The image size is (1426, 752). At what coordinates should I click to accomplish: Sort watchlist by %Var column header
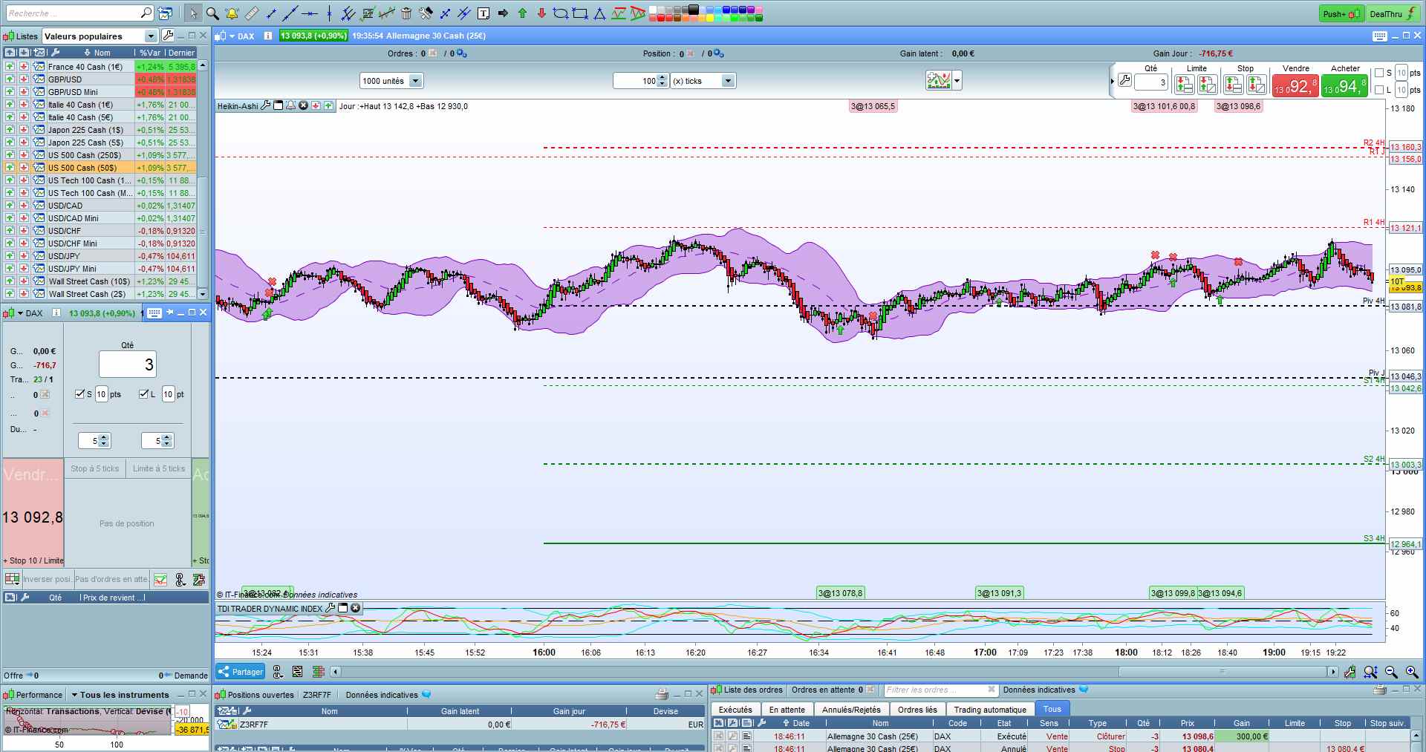click(150, 53)
